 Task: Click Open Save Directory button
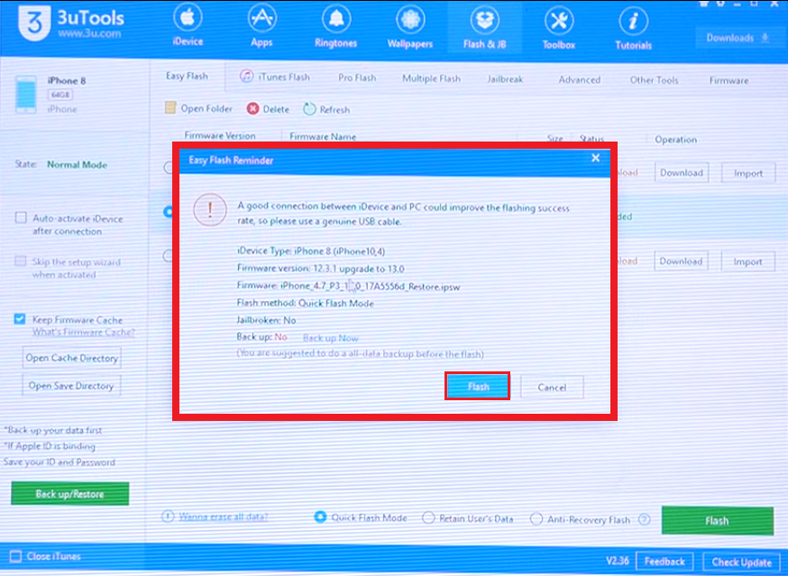71,386
